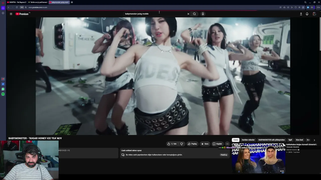Open the YouTube guide hamburger menu
The image size is (321, 180).
(11, 14)
